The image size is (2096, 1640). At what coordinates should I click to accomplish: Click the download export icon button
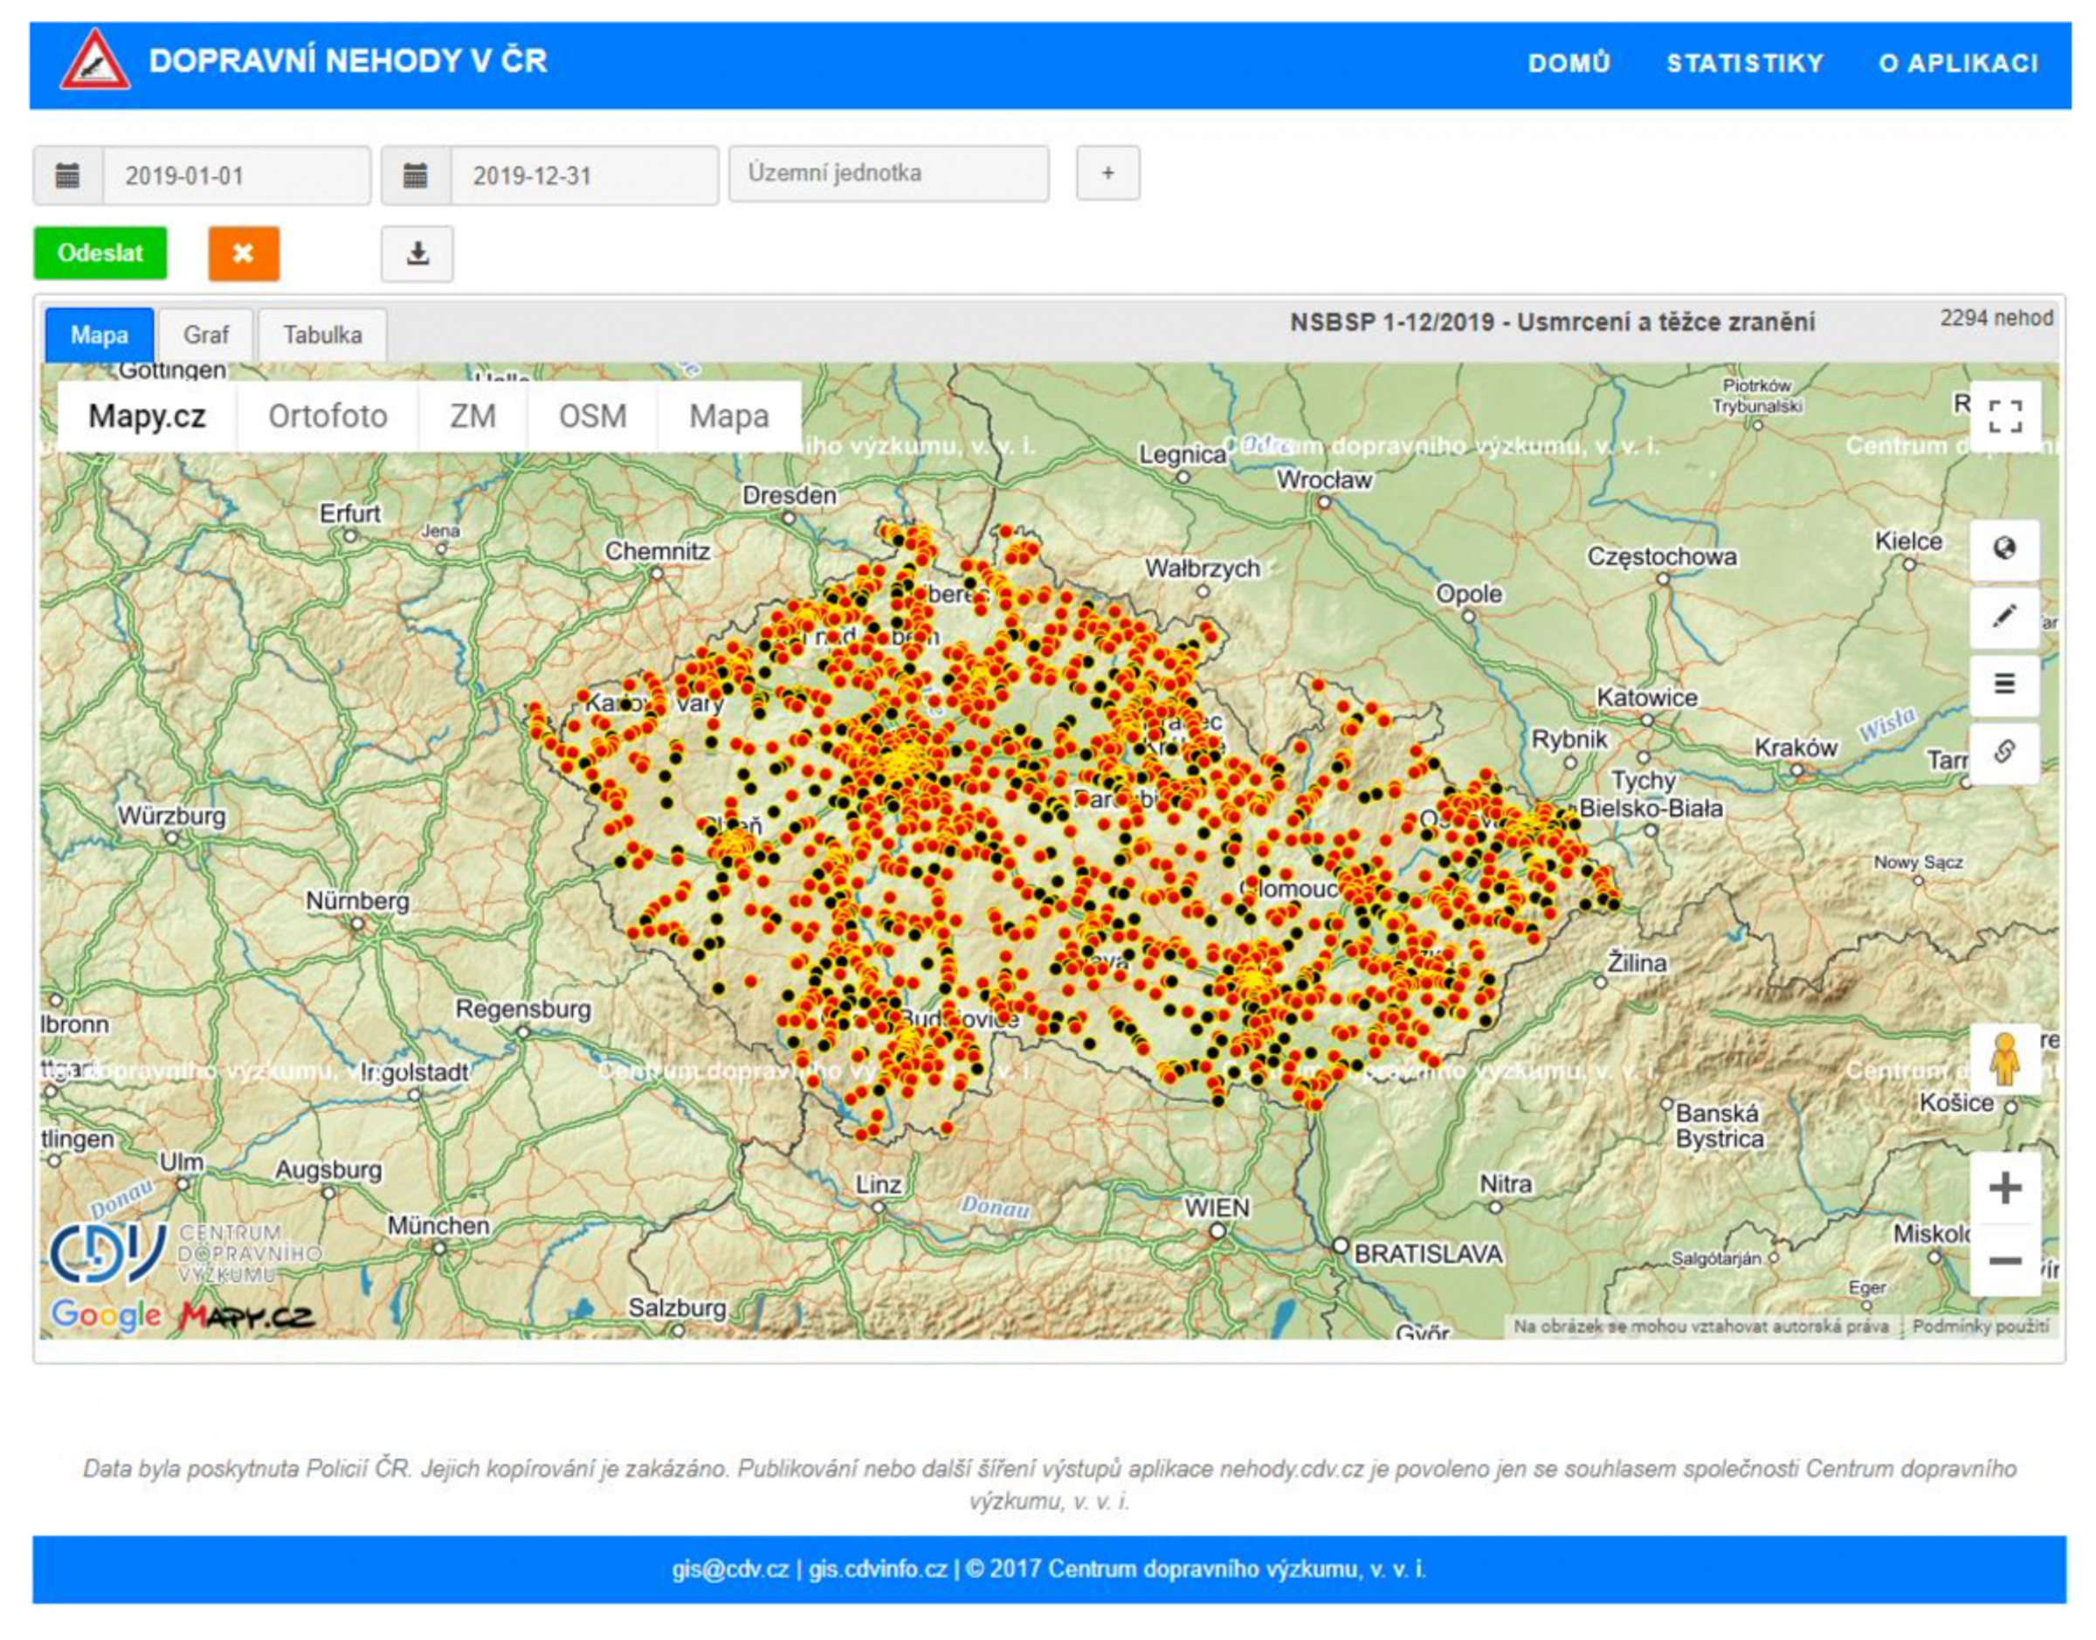click(x=417, y=254)
